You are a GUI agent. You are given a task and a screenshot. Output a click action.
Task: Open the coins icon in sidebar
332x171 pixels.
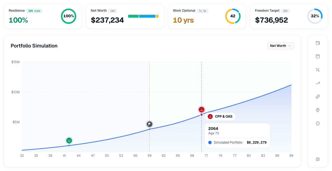[x=318, y=97]
